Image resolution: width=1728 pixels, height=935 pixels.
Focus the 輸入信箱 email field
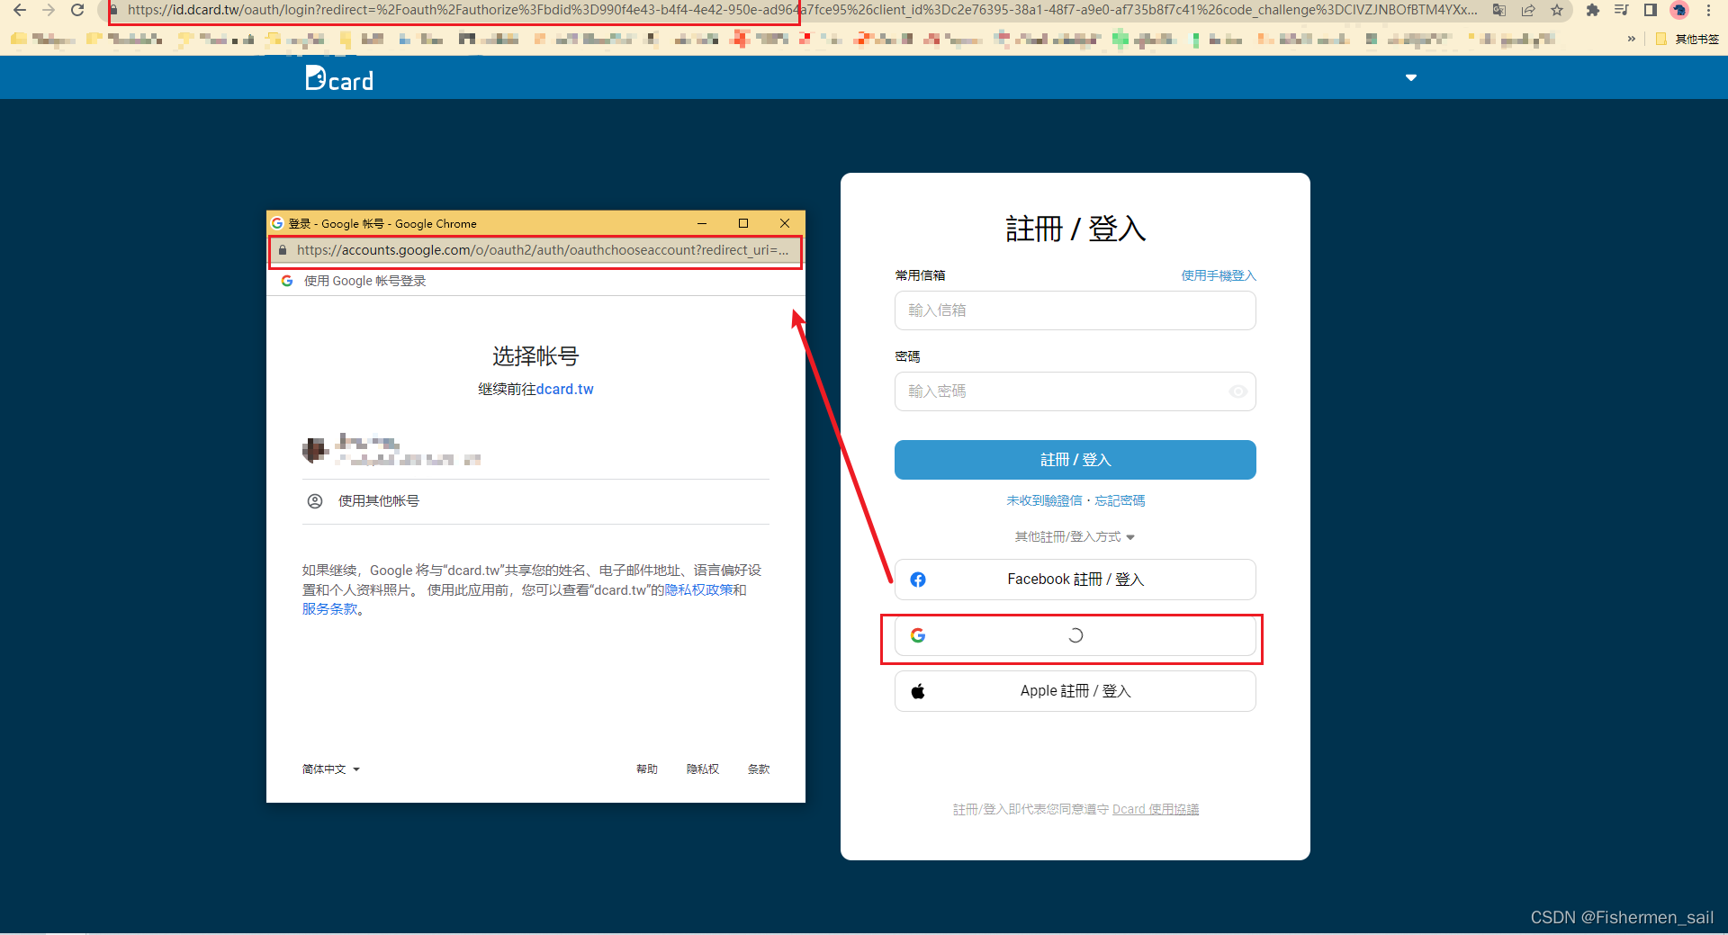1075,310
